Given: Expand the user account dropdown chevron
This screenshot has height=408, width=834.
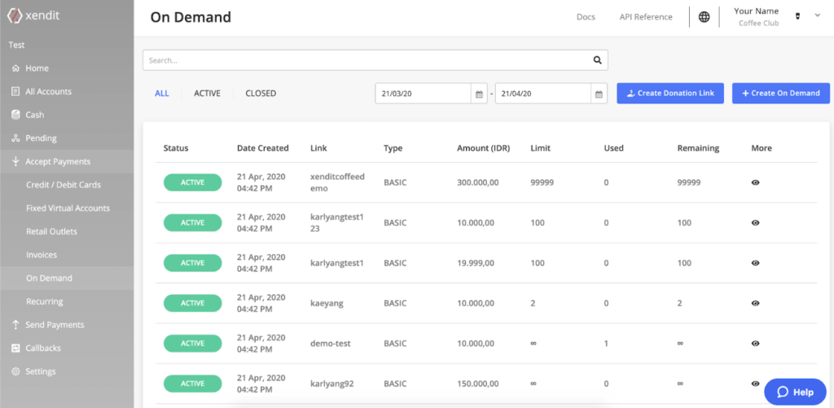Looking at the screenshot, I should coord(818,16).
